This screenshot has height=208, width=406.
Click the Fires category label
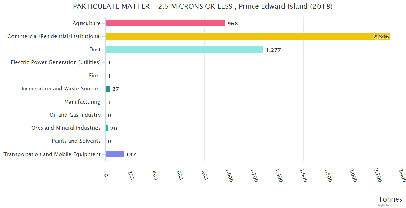click(x=95, y=76)
